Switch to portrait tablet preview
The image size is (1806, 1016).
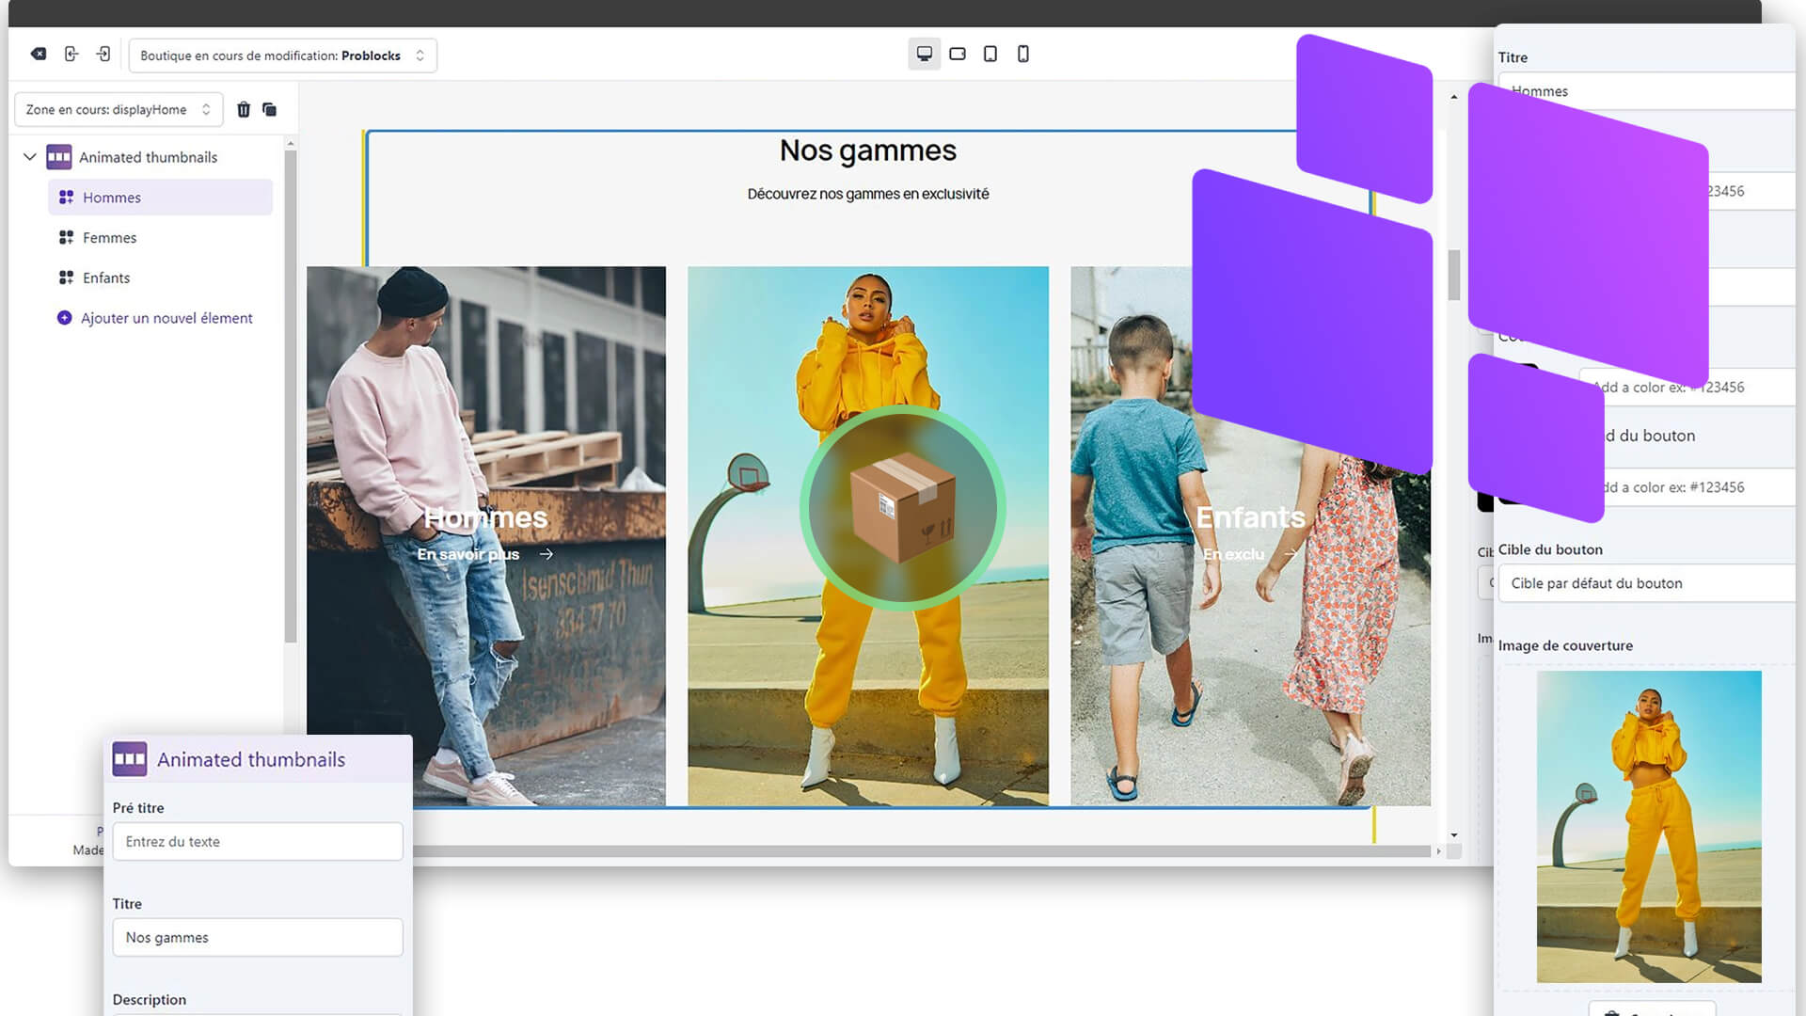click(x=990, y=54)
